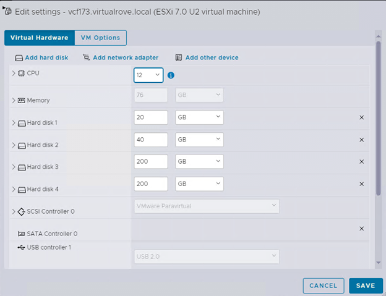This screenshot has width=386, height=296.
Task: Click the CPU row label
Action: pos(33,74)
